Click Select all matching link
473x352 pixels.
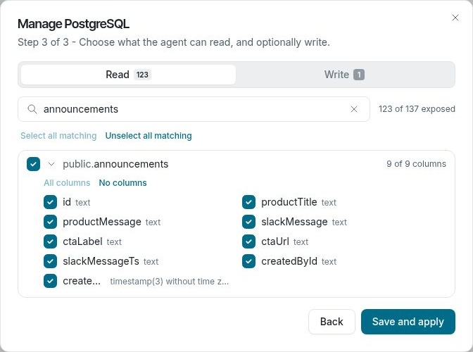58,136
